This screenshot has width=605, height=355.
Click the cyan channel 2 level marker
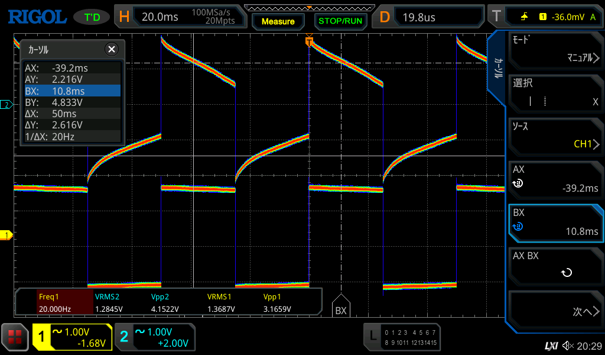click(x=6, y=105)
